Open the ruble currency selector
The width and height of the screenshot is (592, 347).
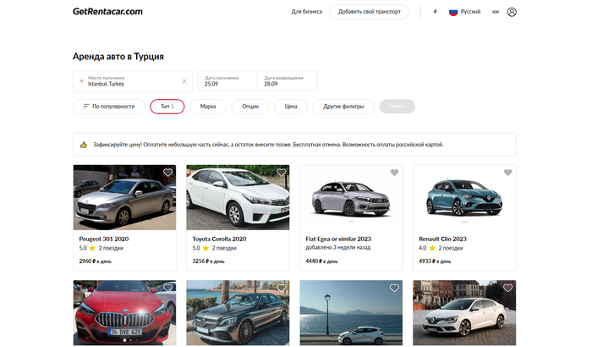click(435, 12)
